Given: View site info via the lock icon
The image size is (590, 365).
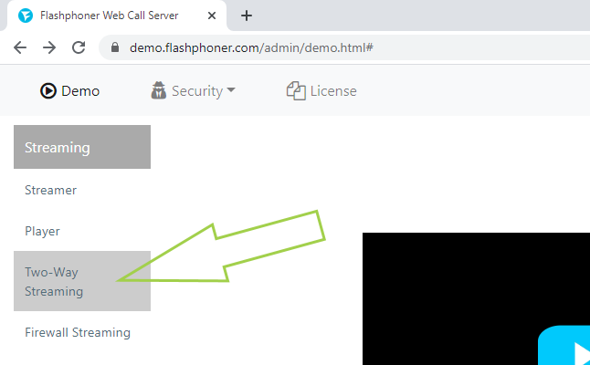Looking at the screenshot, I should click(x=115, y=47).
